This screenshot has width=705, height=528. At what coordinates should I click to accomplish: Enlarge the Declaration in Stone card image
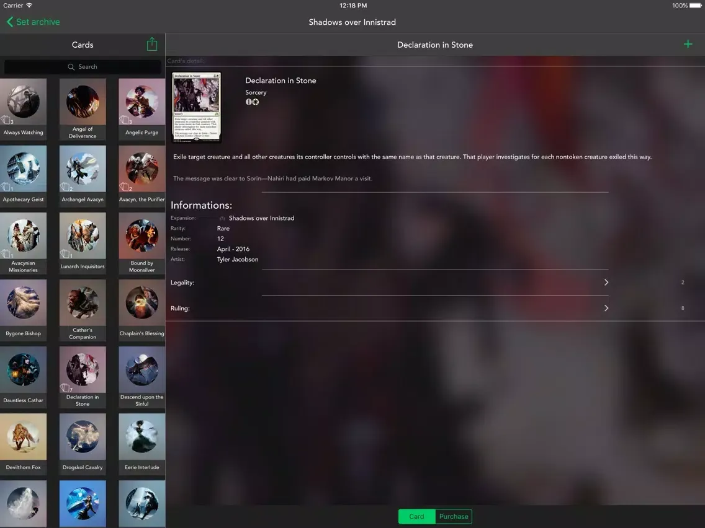click(x=197, y=107)
